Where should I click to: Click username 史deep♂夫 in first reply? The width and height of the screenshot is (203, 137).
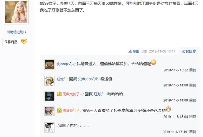point(66,64)
